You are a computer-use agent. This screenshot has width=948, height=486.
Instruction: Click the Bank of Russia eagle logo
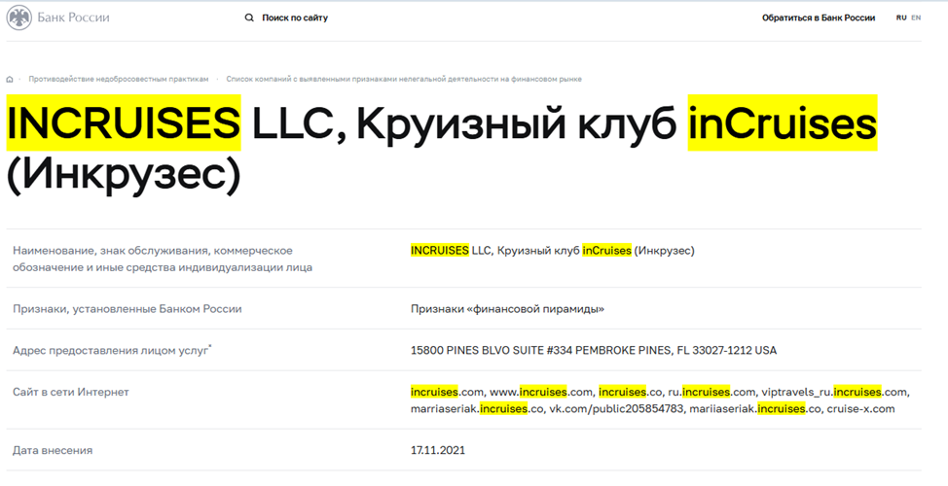pos(18,17)
